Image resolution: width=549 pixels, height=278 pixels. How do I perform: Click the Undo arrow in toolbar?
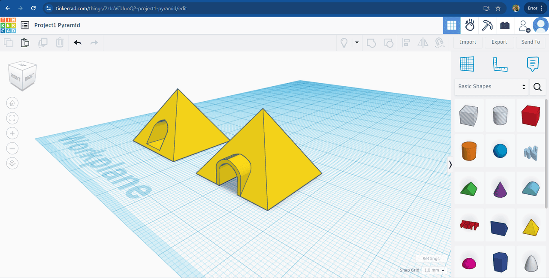pos(77,42)
